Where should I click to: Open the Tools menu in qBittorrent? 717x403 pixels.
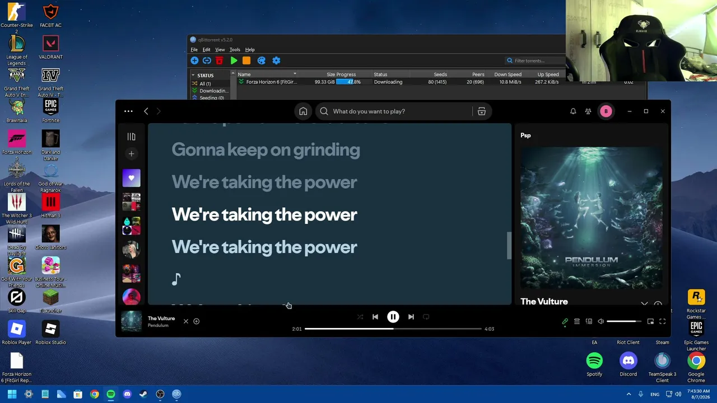pyautogui.click(x=235, y=50)
